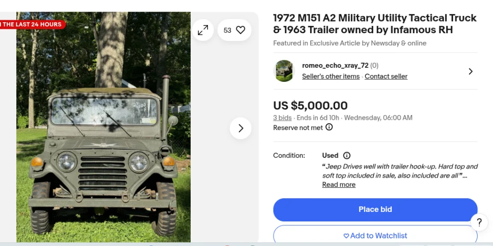Click the 1972 M151 A2 listing title
Viewport: 493px width, 246px height.
[x=375, y=24]
